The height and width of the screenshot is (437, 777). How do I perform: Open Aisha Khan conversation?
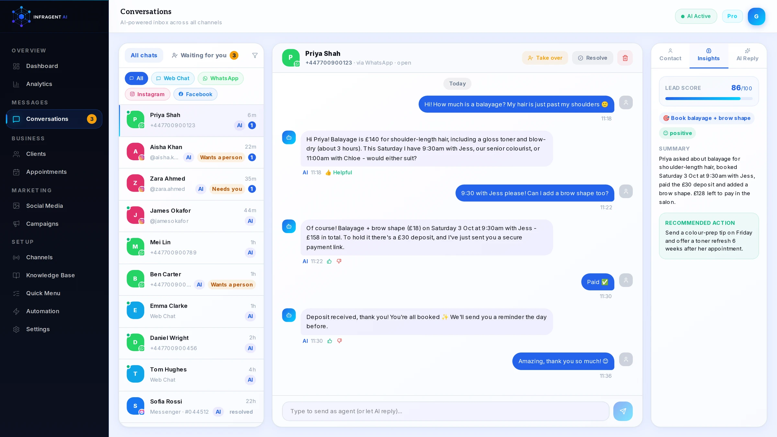(191, 152)
